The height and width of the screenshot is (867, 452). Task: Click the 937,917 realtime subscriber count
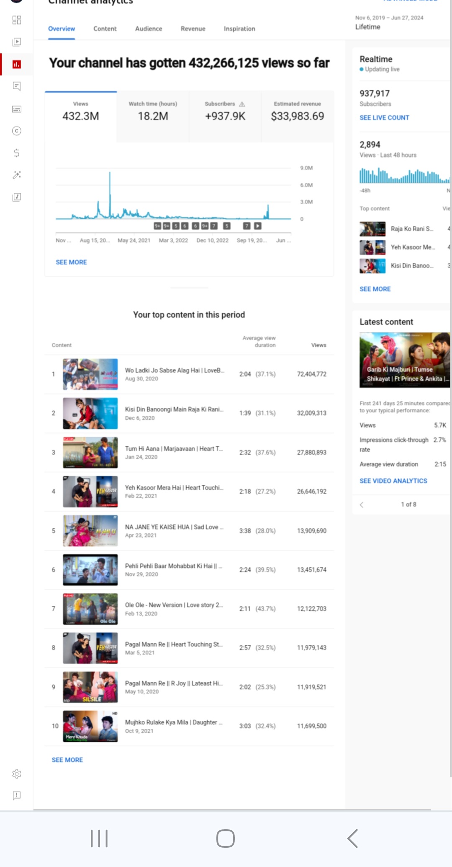[375, 93]
